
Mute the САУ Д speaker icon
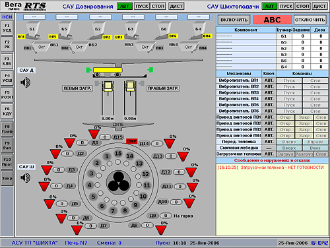(x=26, y=82)
